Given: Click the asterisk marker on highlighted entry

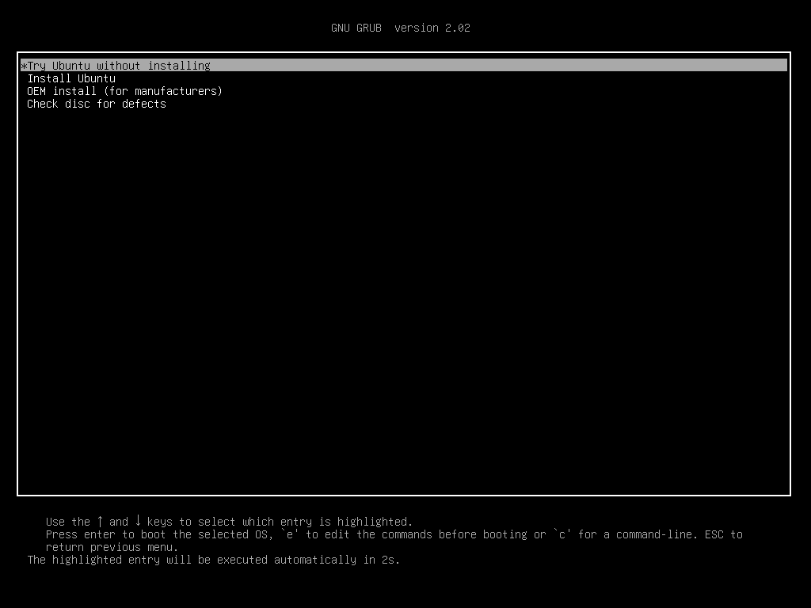Looking at the screenshot, I should pos(22,66).
